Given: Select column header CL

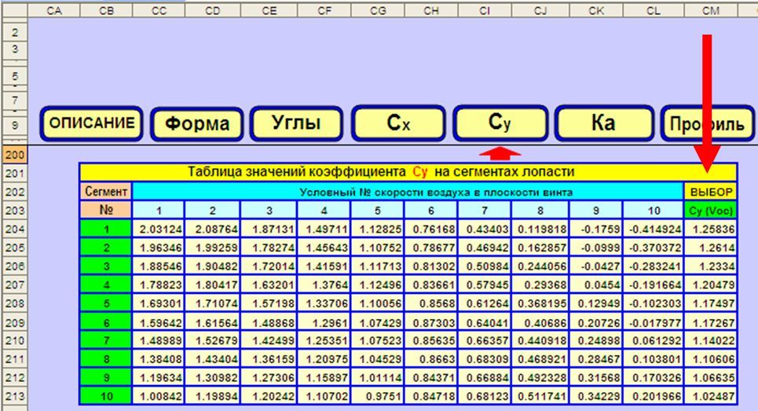Looking at the screenshot, I should 654,11.
